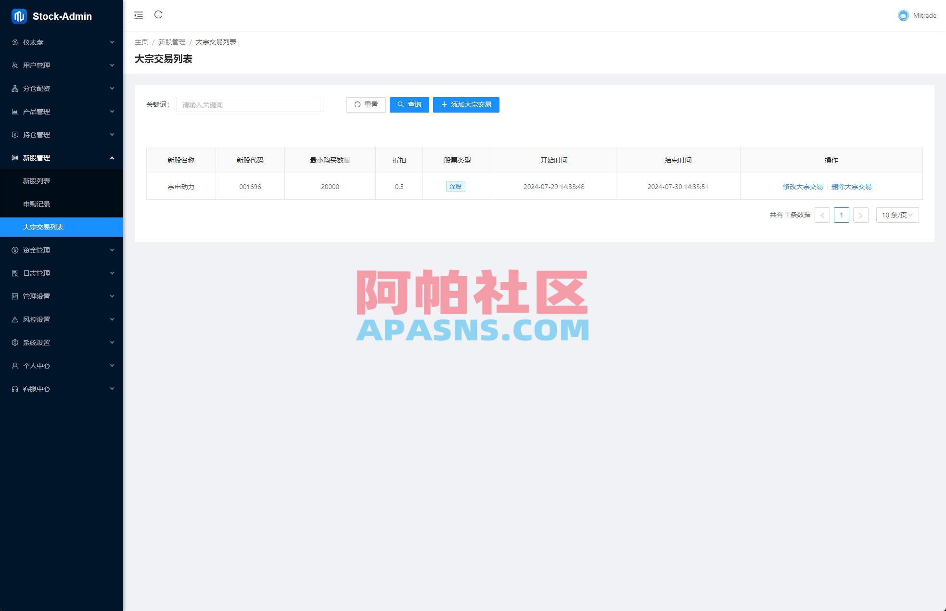
Task: Open 修改大宗交易 edit link for 宗申动力
Action: click(802, 187)
